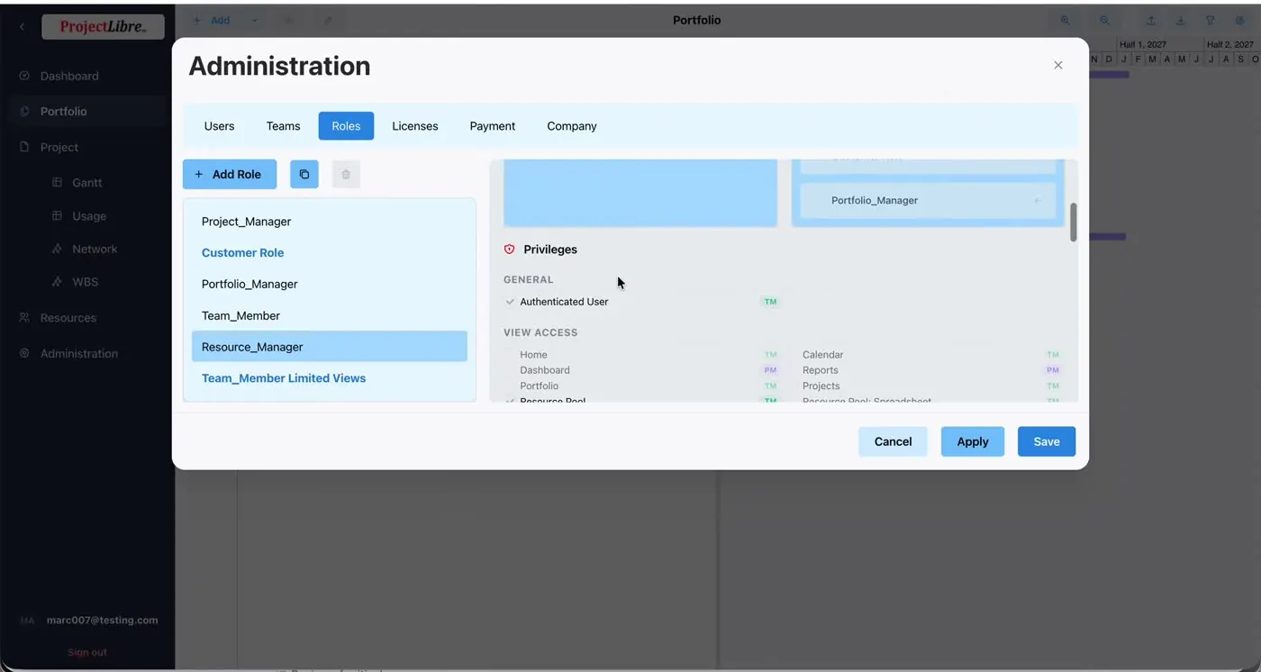Viewport: 1261px width, 672px height.
Task: Click the PM badge next to Dashboard privilege
Action: pyautogui.click(x=770, y=370)
